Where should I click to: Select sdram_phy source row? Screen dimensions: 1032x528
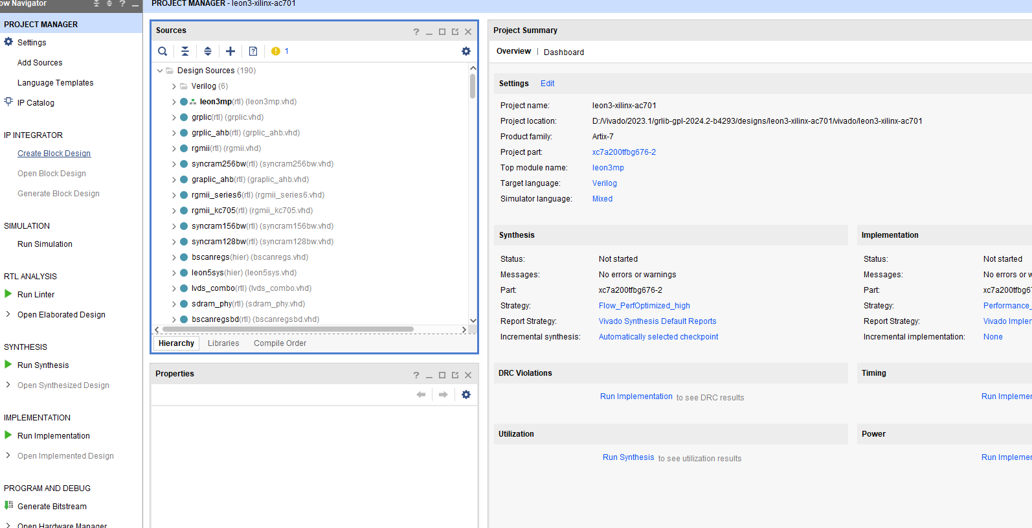pos(248,304)
